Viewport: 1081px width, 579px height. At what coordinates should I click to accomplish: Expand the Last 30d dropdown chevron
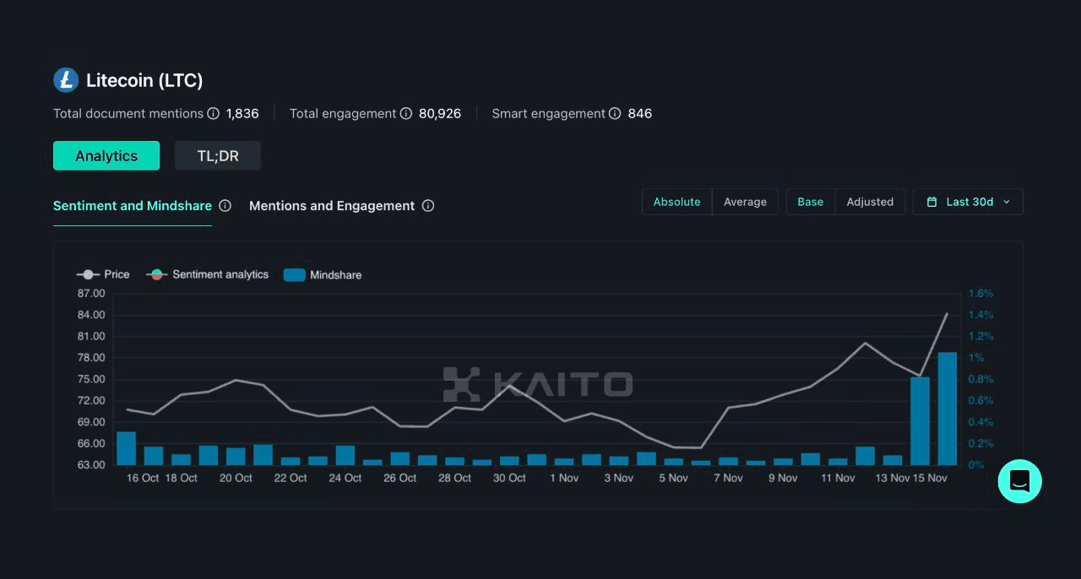click(1007, 203)
